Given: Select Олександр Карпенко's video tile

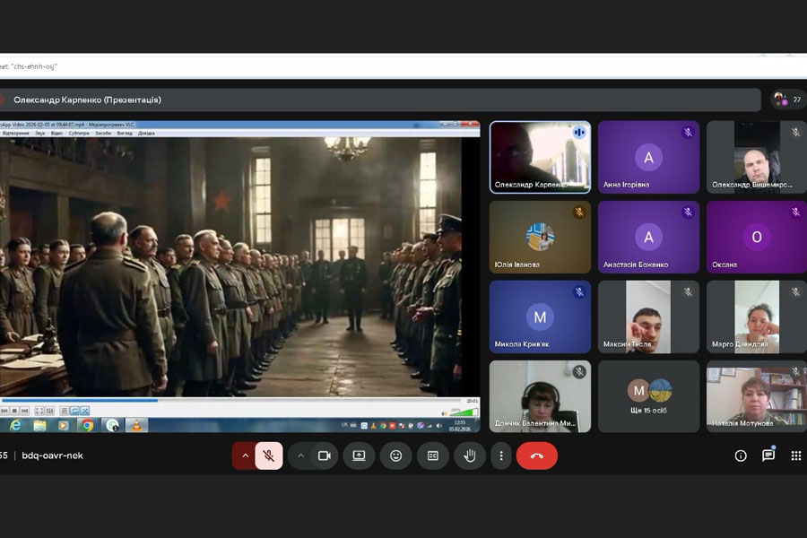Looking at the screenshot, I should pos(540,157).
